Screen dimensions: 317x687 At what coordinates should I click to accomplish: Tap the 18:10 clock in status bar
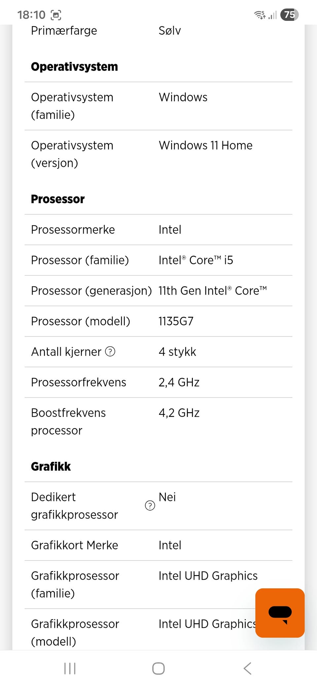pyautogui.click(x=31, y=15)
